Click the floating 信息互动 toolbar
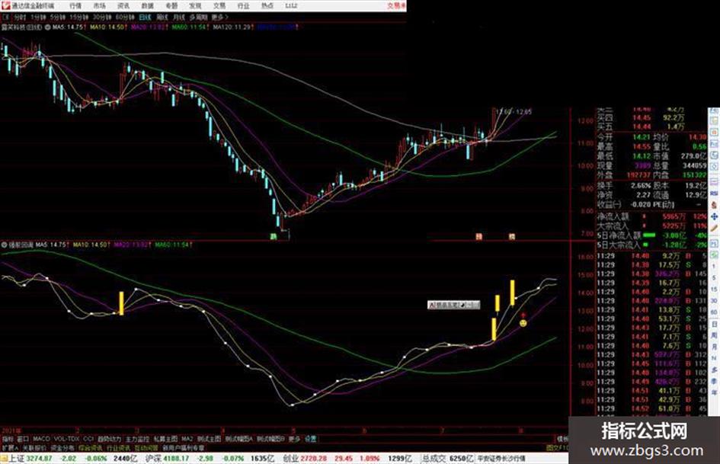 (x=453, y=305)
